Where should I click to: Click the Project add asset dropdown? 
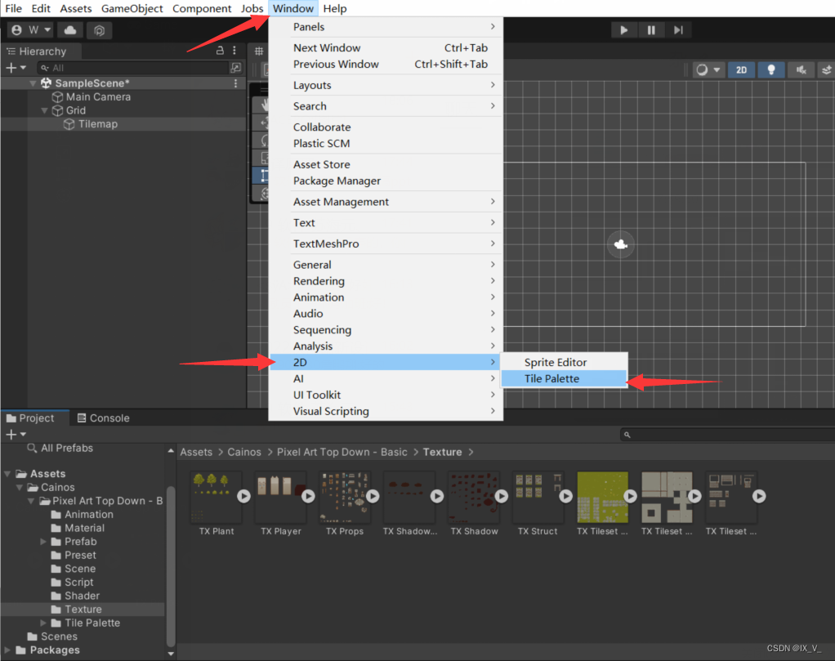pos(16,435)
